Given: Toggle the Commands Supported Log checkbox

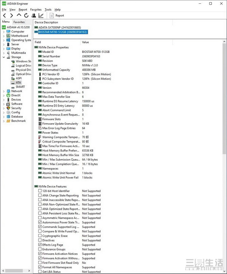Looking at the screenshot, I should point(40,227).
